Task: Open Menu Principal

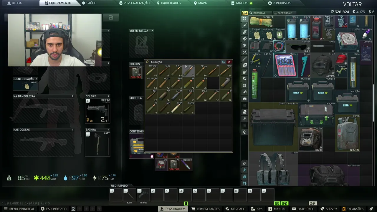Action: coord(19,209)
